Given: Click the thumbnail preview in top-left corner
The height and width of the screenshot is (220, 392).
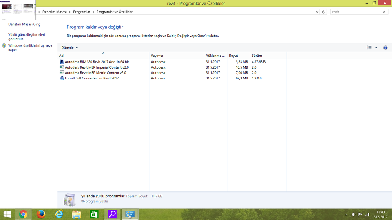Looking at the screenshot, I should pos(18,10).
